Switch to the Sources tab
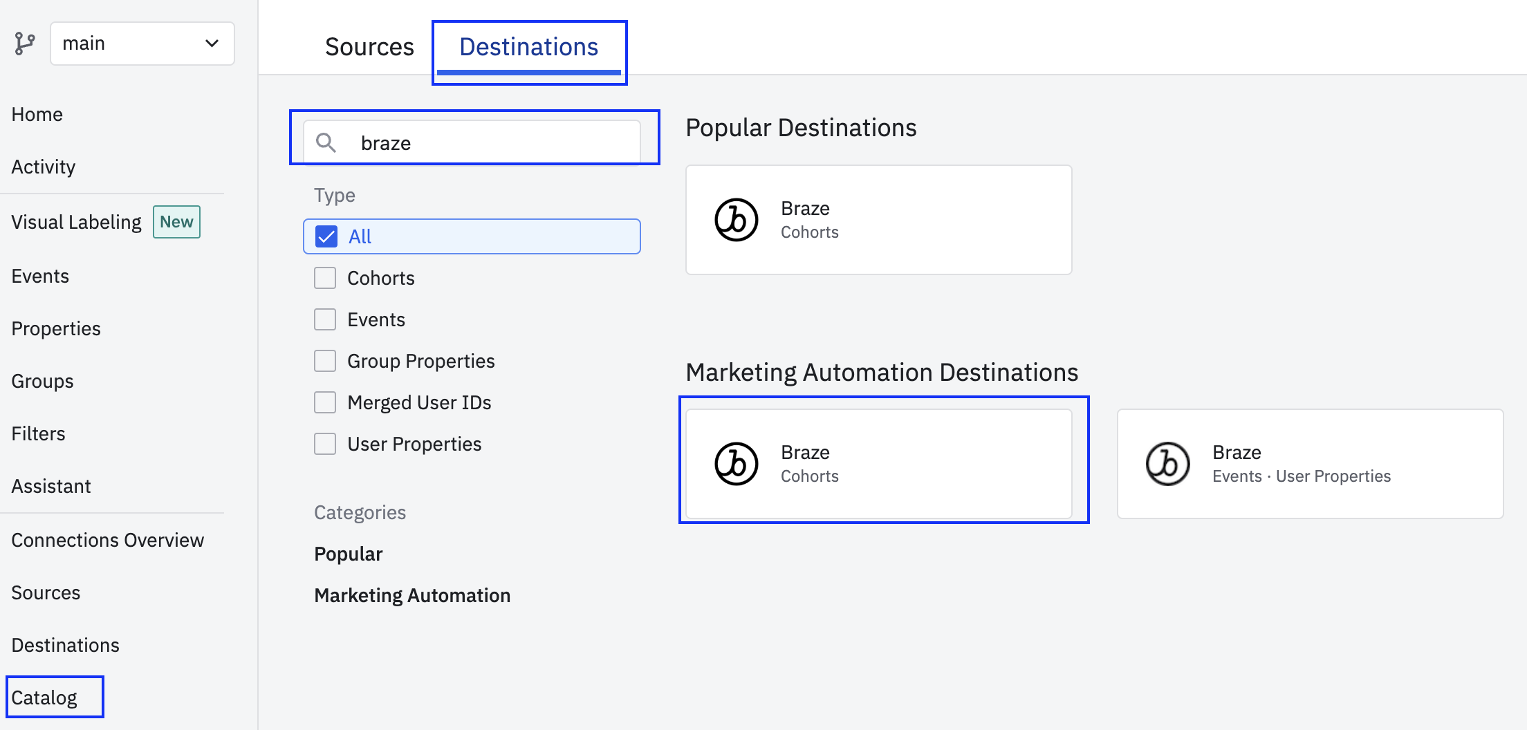1527x730 pixels. point(369,47)
